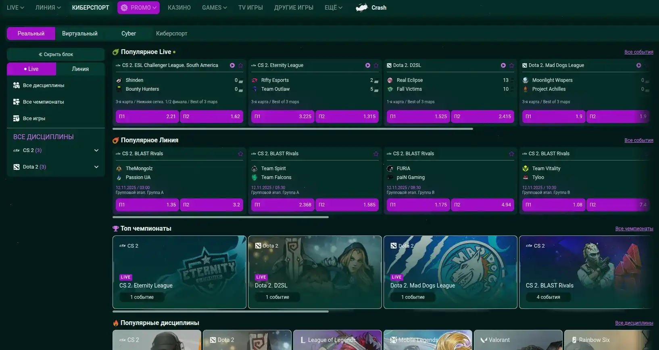This screenshot has height=350, width=659.
Task: Open Все события link for Популярное Live
Action: 638,52
